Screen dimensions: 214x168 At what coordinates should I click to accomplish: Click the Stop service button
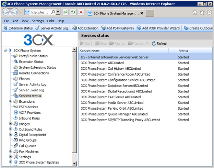(101, 43)
